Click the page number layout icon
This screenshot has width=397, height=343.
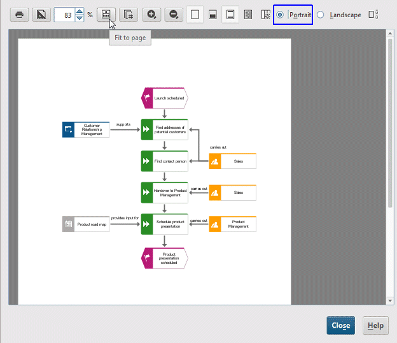[x=129, y=15]
